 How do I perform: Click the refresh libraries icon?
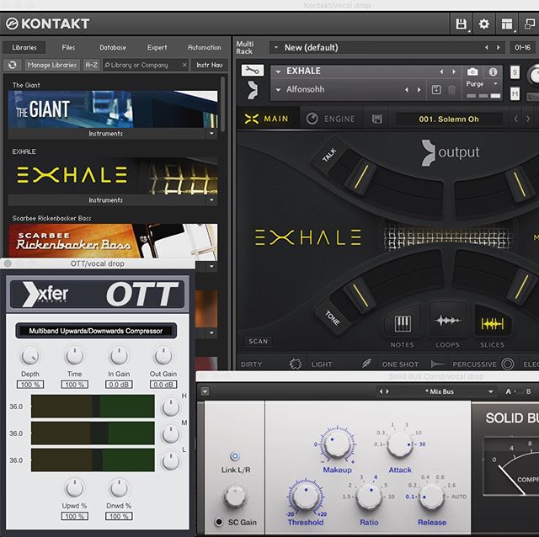tap(13, 65)
